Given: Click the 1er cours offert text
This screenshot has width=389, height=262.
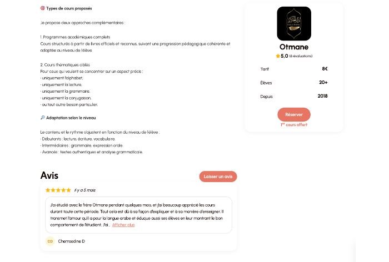Looking at the screenshot, I should tap(294, 125).
